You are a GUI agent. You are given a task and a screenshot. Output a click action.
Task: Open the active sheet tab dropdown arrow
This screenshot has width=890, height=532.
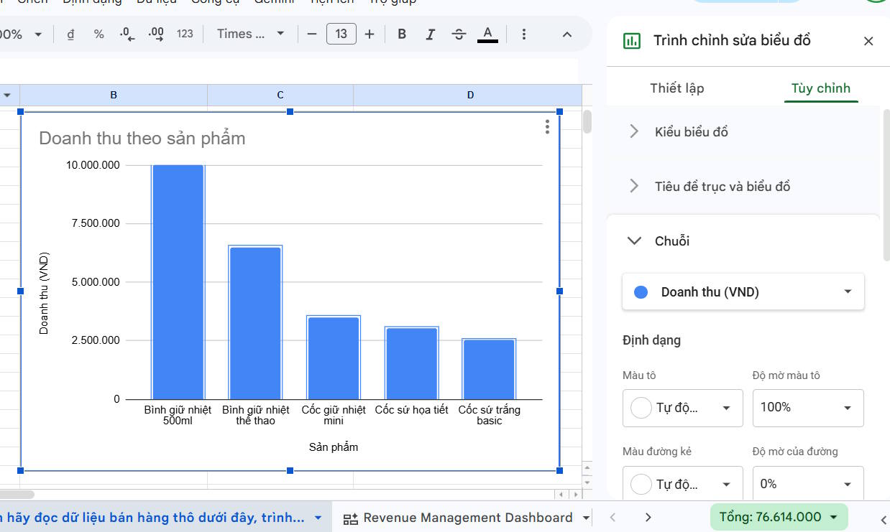318,518
